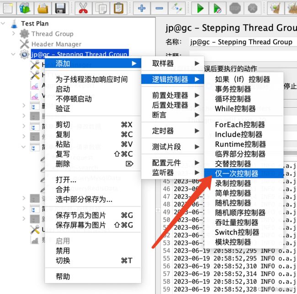Image resolution: width=297 pixels, height=294 pixels.
Task: Choose 复制 from context menu
Action: tap(93, 135)
